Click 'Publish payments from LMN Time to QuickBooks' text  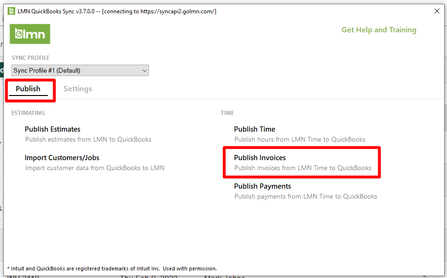click(306, 196)
